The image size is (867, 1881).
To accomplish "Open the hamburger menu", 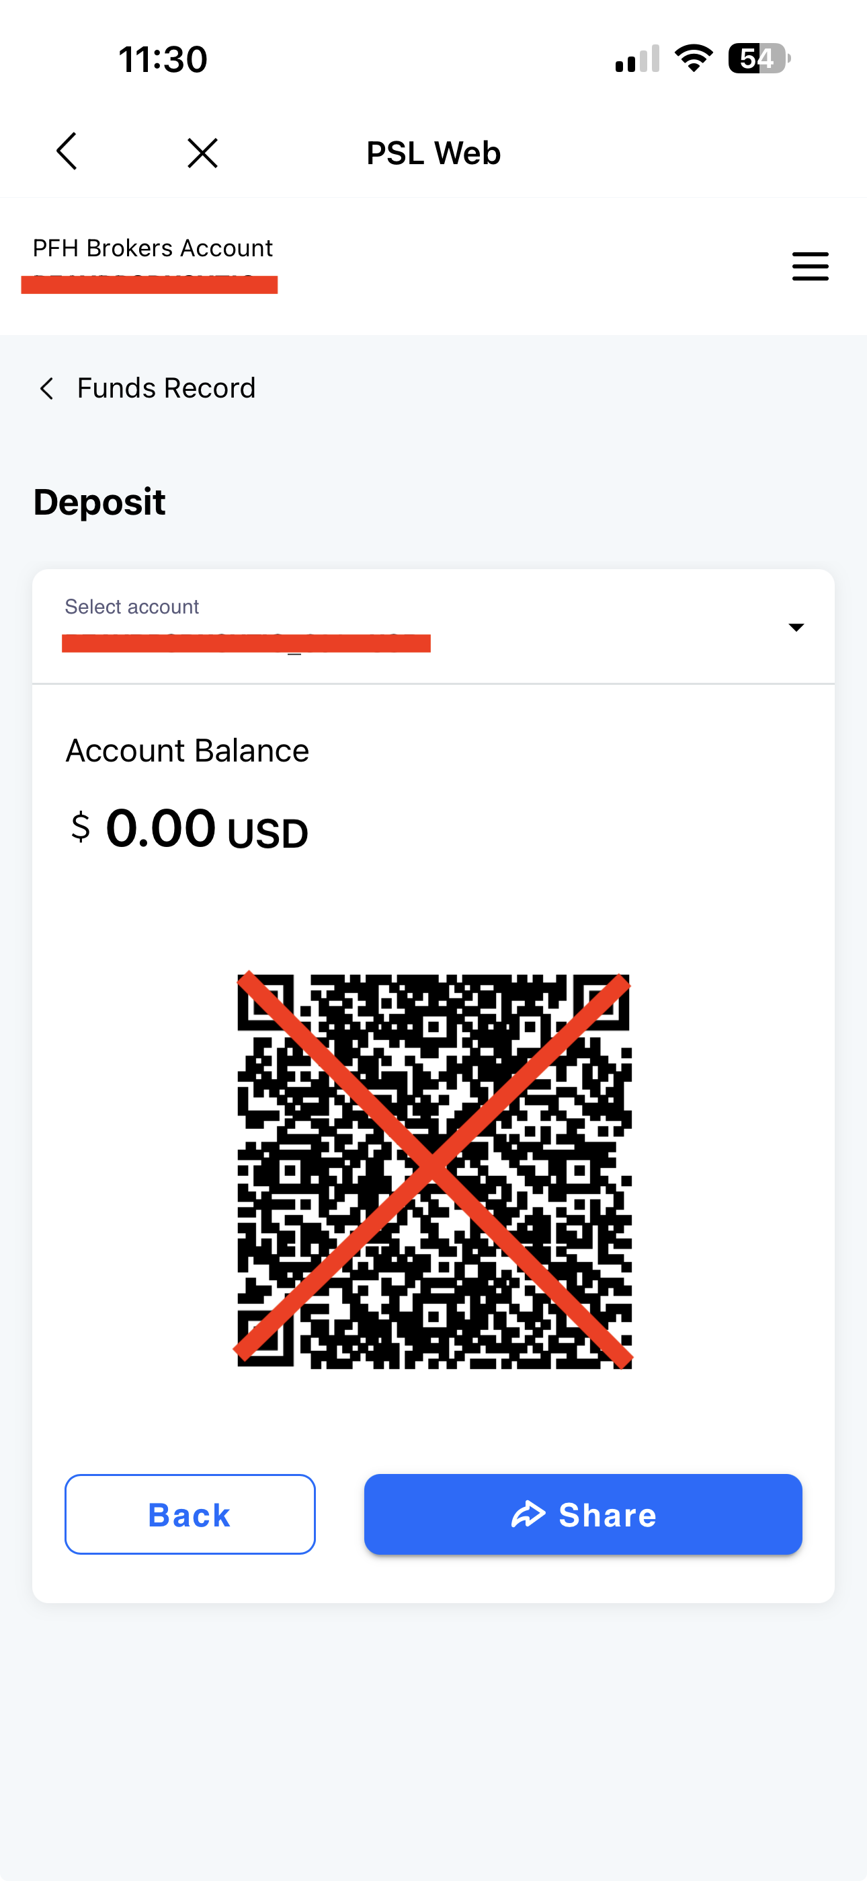I will click(x=810, y=266).
